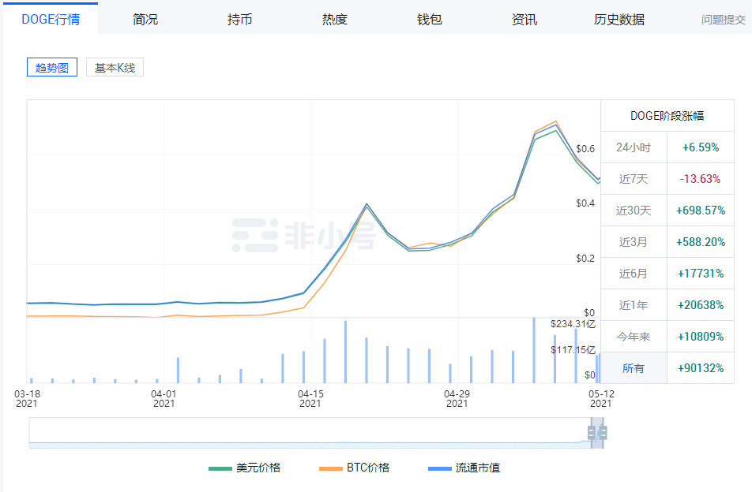Image resolution: width=752 pixels, height=492 pixels.
Task: Toggle the 美元价格 legend series
Action: pos(258,468)
